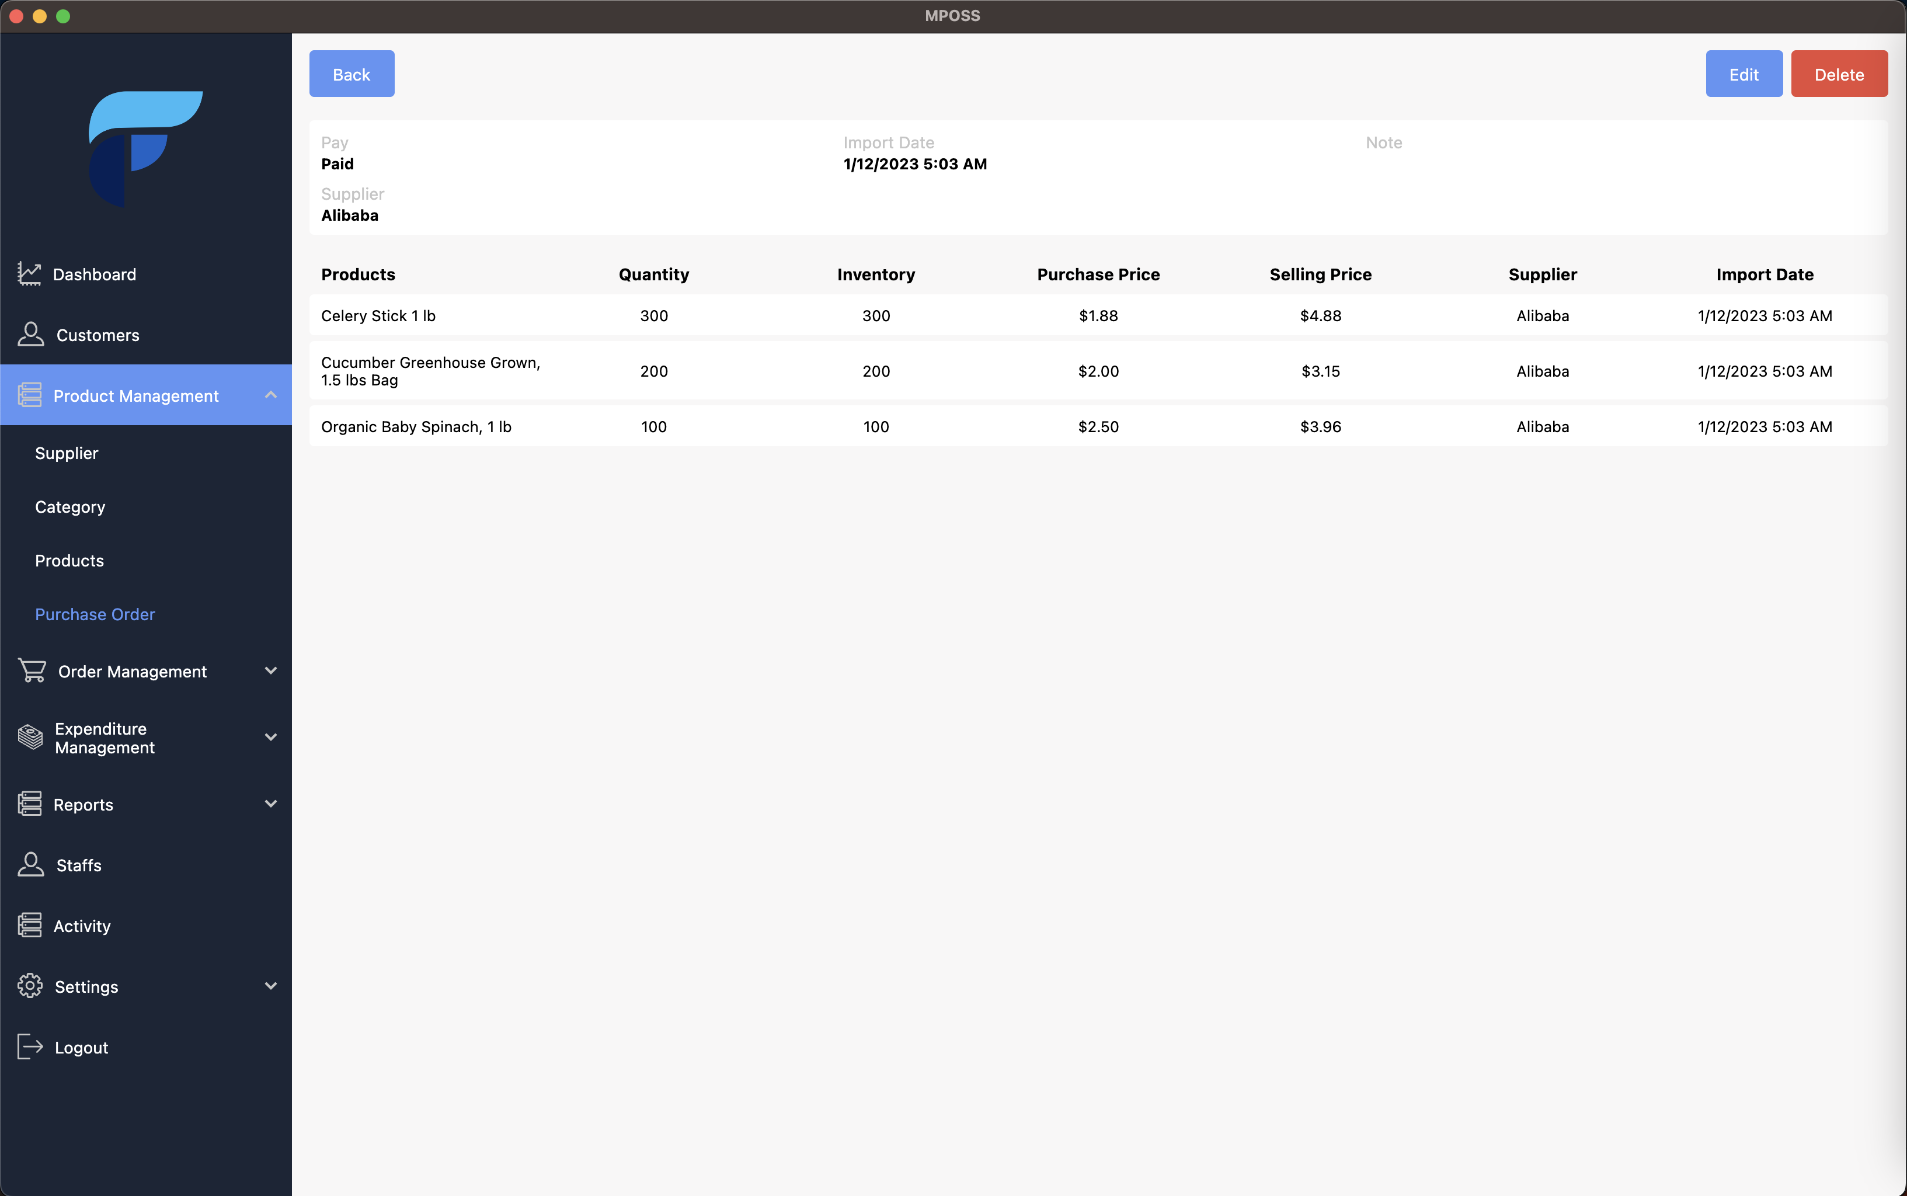
Task: Click the Activity list icon
Action: [x=30, y=924]
